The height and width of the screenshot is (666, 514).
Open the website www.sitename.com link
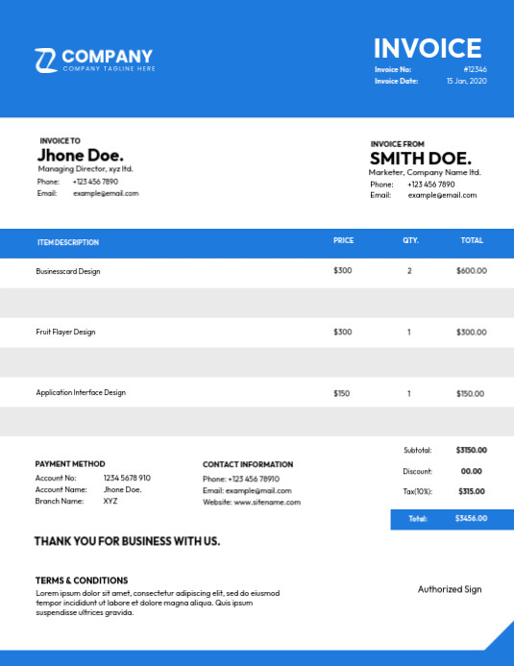[267, 502]
